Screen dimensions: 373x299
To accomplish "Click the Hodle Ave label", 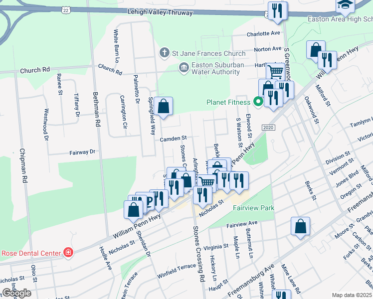I will coord(105,258).
